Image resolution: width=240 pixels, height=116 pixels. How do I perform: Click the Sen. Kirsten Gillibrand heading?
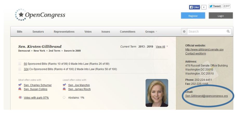pos(40,46)
